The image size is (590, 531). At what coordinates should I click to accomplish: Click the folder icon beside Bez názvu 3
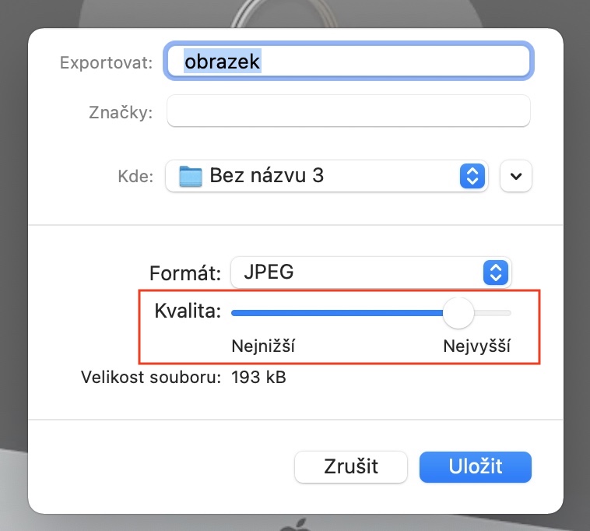pos(190,176)
